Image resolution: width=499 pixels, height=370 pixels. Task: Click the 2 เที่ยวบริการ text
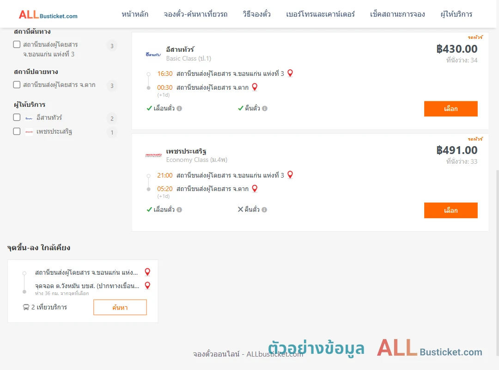pyautogui.click(x=49, y=307)
